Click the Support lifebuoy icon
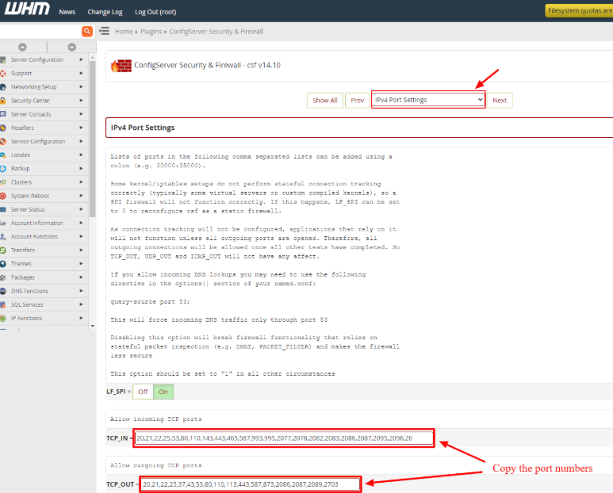The image size is (613, 493). coord(3,74)
